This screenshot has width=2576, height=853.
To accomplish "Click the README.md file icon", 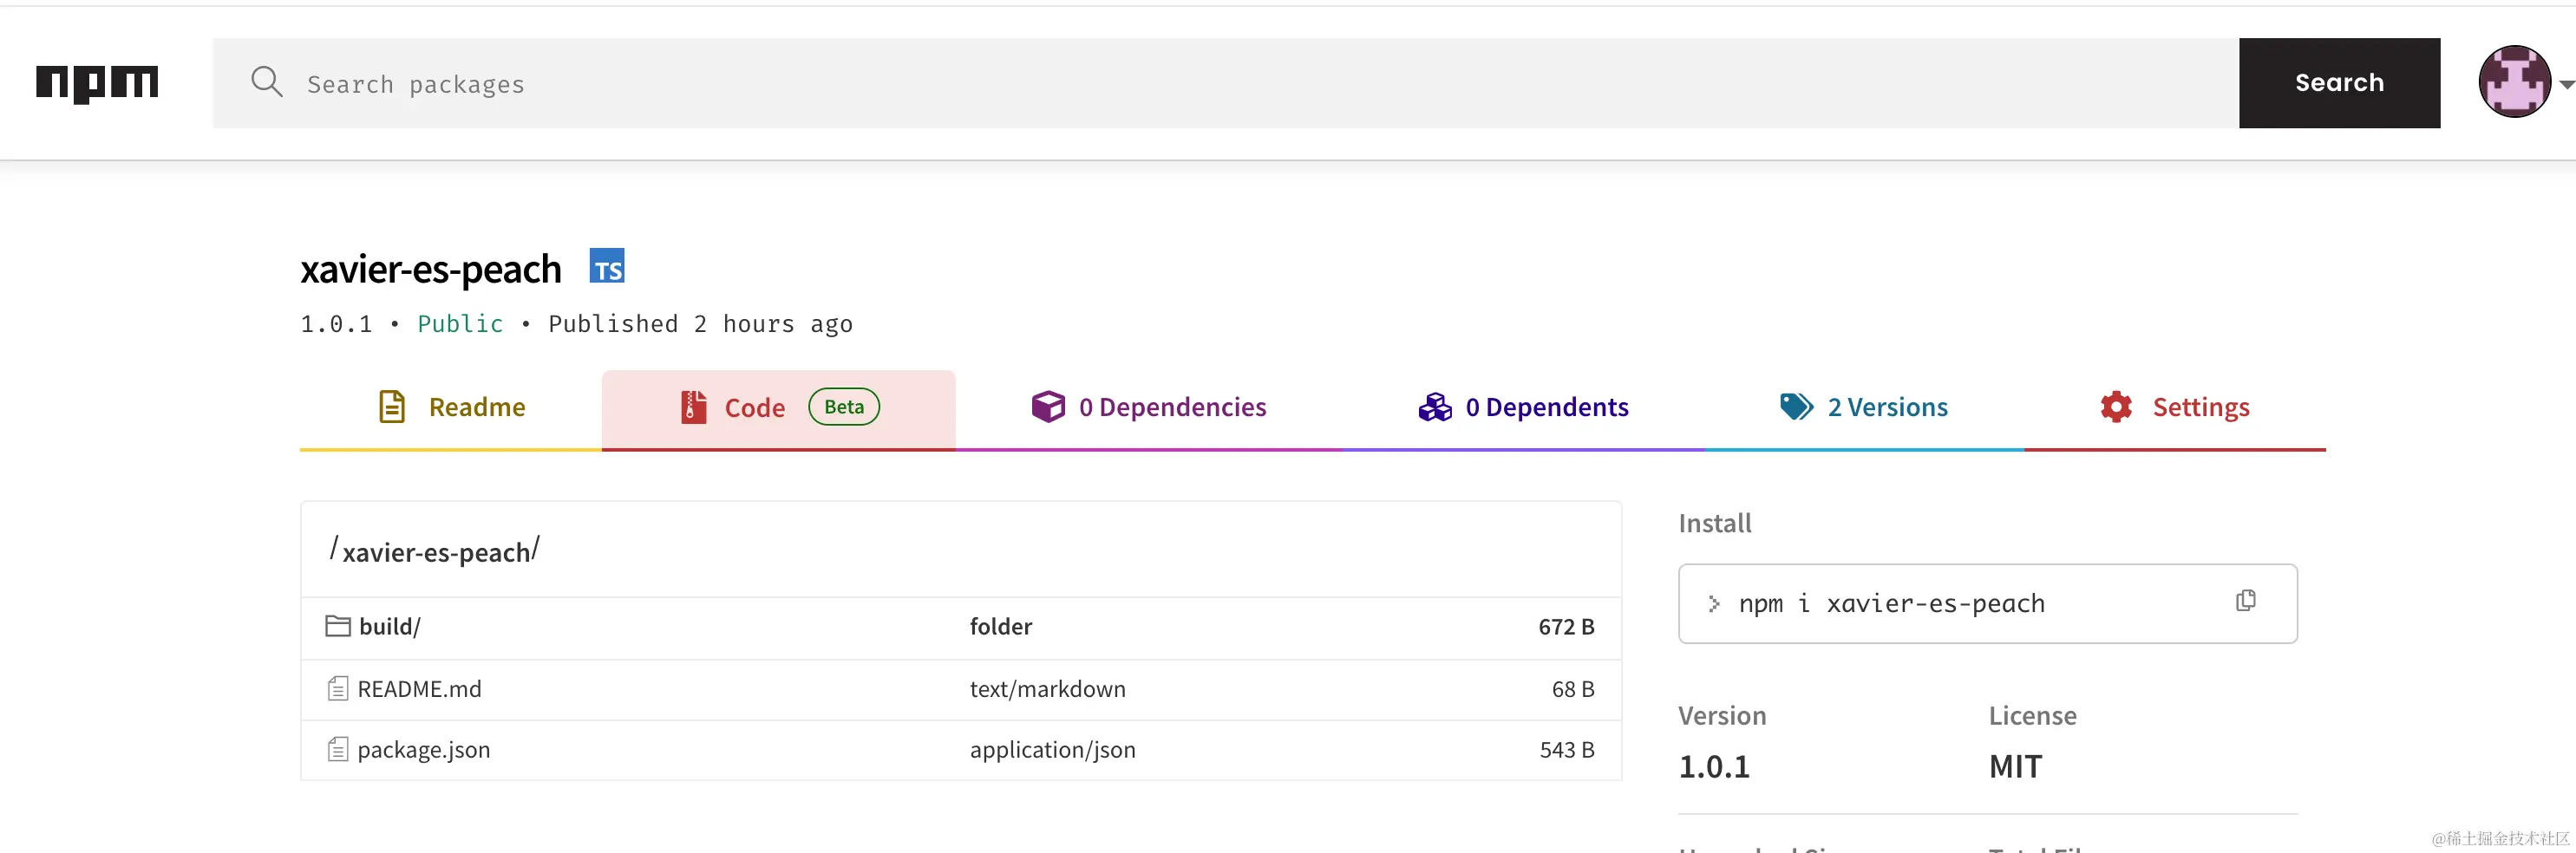I will click(x=338, y=689).
